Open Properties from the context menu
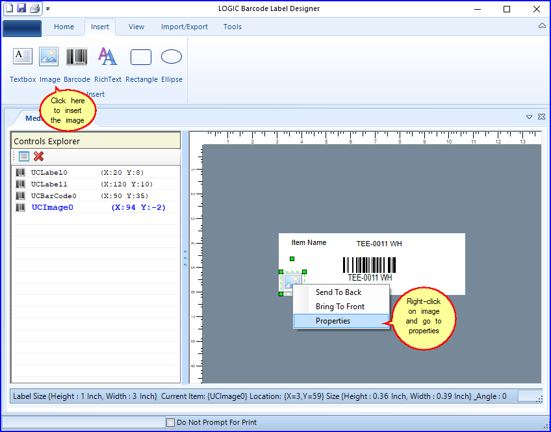Screen dimensions: 551x432 tap(341, 321)
